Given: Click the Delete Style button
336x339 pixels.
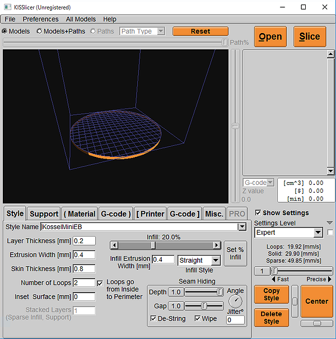Looking at the screenshot, I should [x=272, y=317].
